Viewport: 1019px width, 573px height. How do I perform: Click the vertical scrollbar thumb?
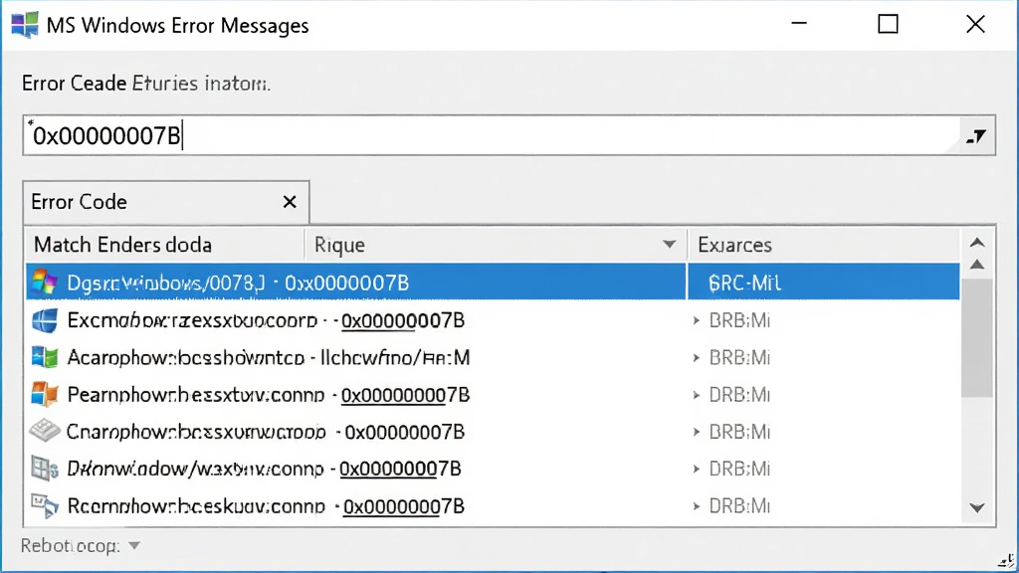(x=977, y=337)
